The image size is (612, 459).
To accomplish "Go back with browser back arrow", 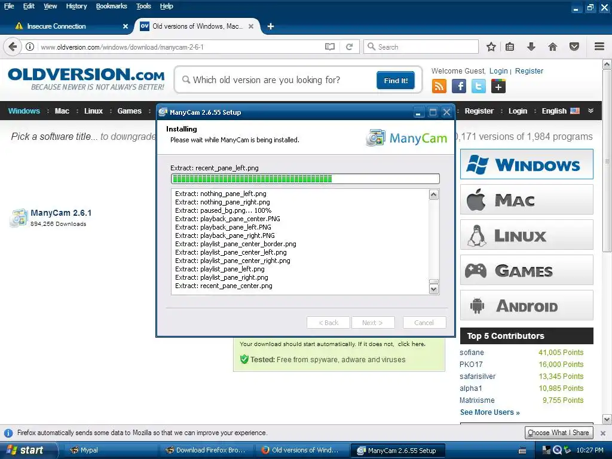I will coord(13,47).
